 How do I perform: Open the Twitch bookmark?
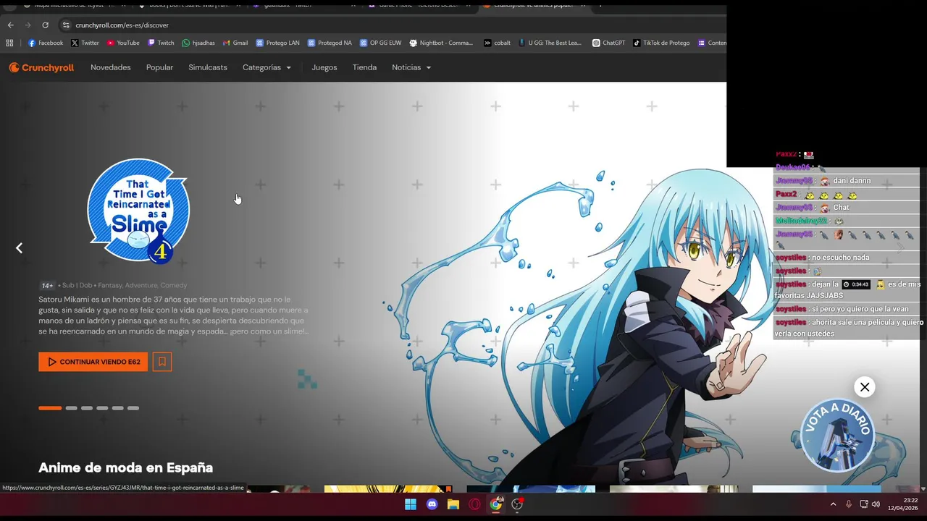click(161, 43)
